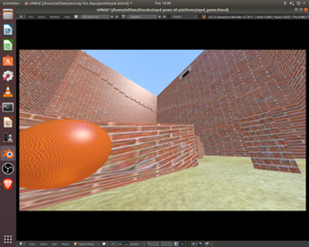Click the network icon in top bar
The height and width of the screenshot is (247, 309).
coord(285,3)
